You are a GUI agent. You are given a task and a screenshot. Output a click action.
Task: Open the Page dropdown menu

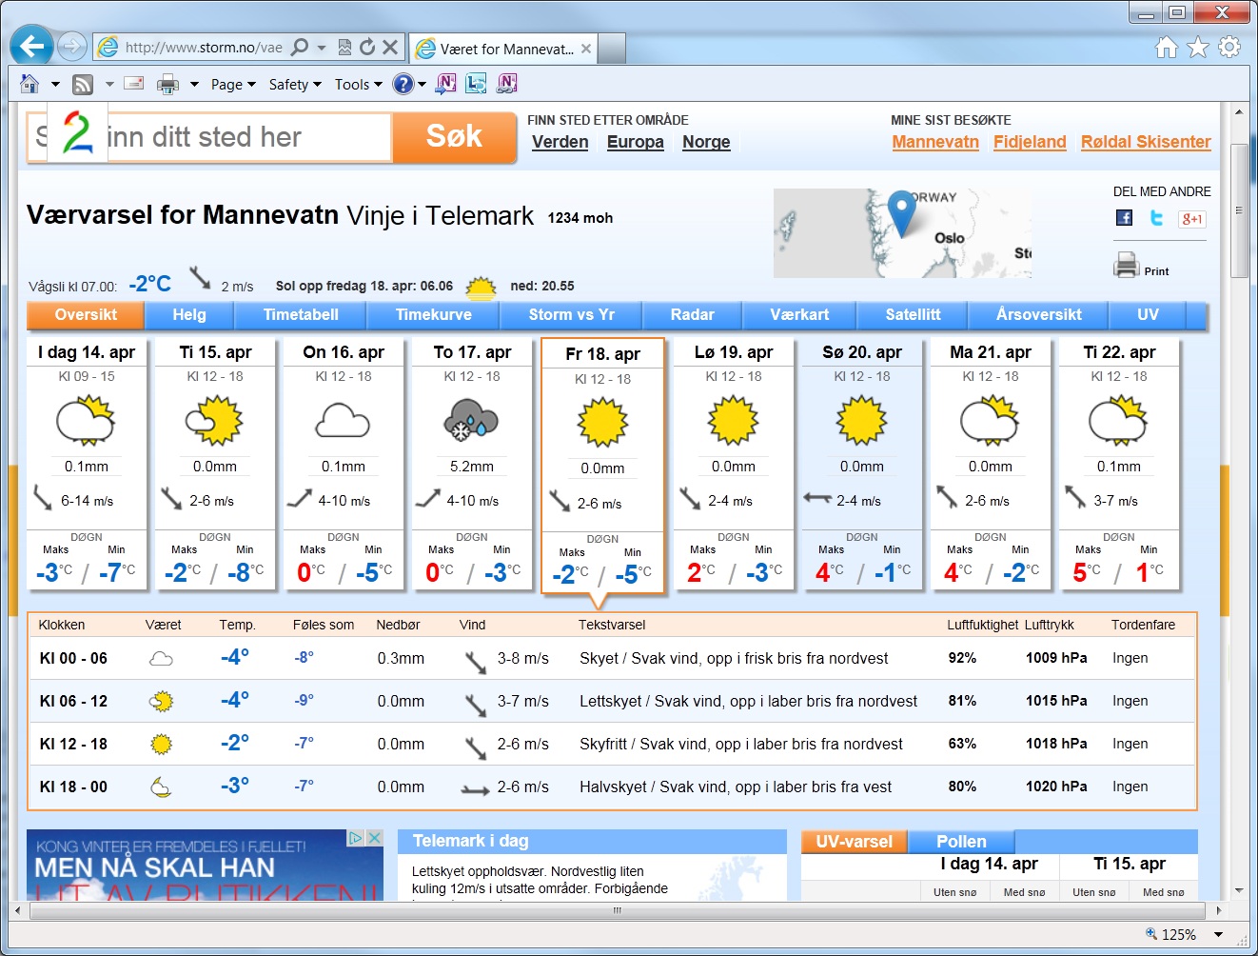pos(233,84)
